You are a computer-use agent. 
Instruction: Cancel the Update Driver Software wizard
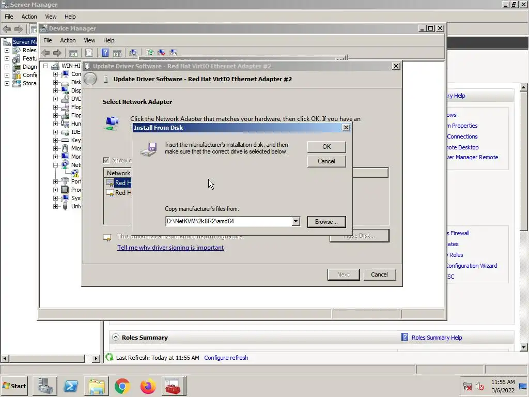[379, 274]
